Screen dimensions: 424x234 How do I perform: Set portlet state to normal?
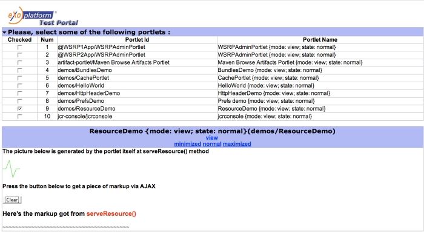point(212,144)
